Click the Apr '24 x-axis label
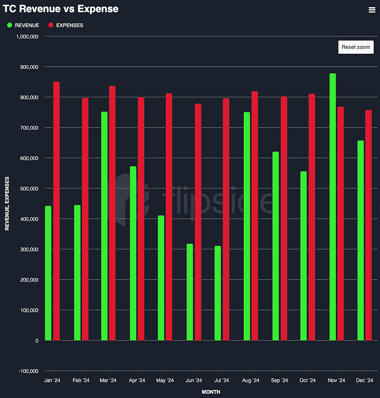This screenshot has width=380, height=398. point(137,380)
